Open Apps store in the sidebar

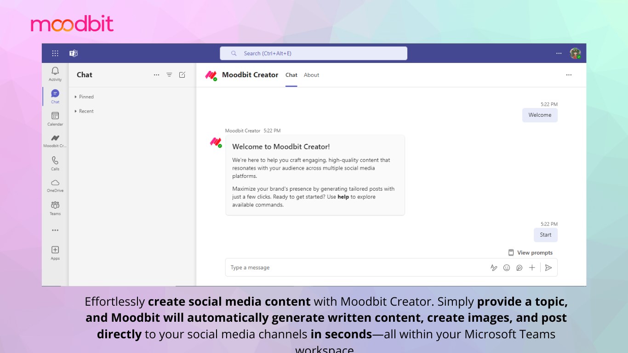point(55,253)
